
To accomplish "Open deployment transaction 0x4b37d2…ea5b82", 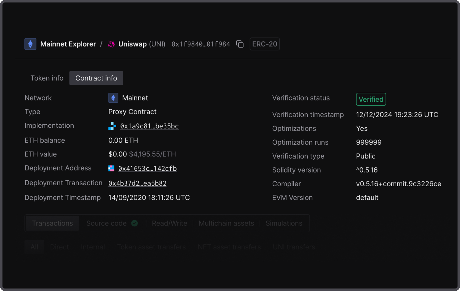I will pyautogui.click(x=137, y=183).
